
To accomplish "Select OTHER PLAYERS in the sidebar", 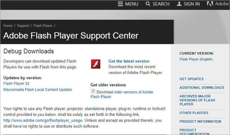I will [194, 113].
